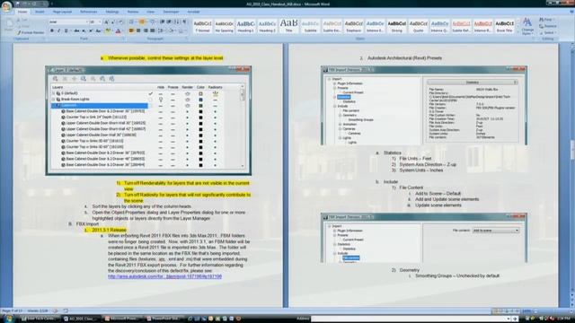Click the Sort icon in Paragraph group
The width and height of the screenshot is (575, 323).
pos(177,22)
